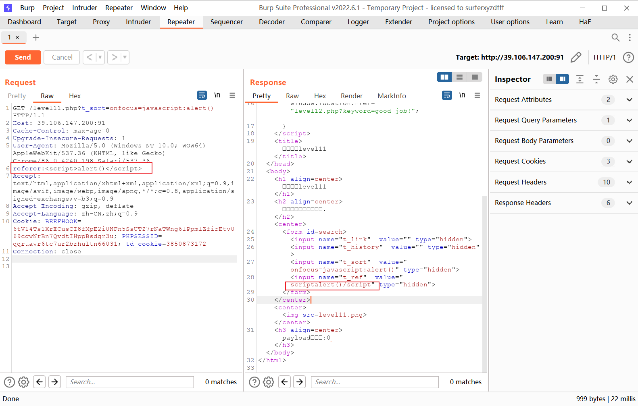Collapse all Inspector sections icon
Screen dimensions: 638x406
(x=596, y=79)
